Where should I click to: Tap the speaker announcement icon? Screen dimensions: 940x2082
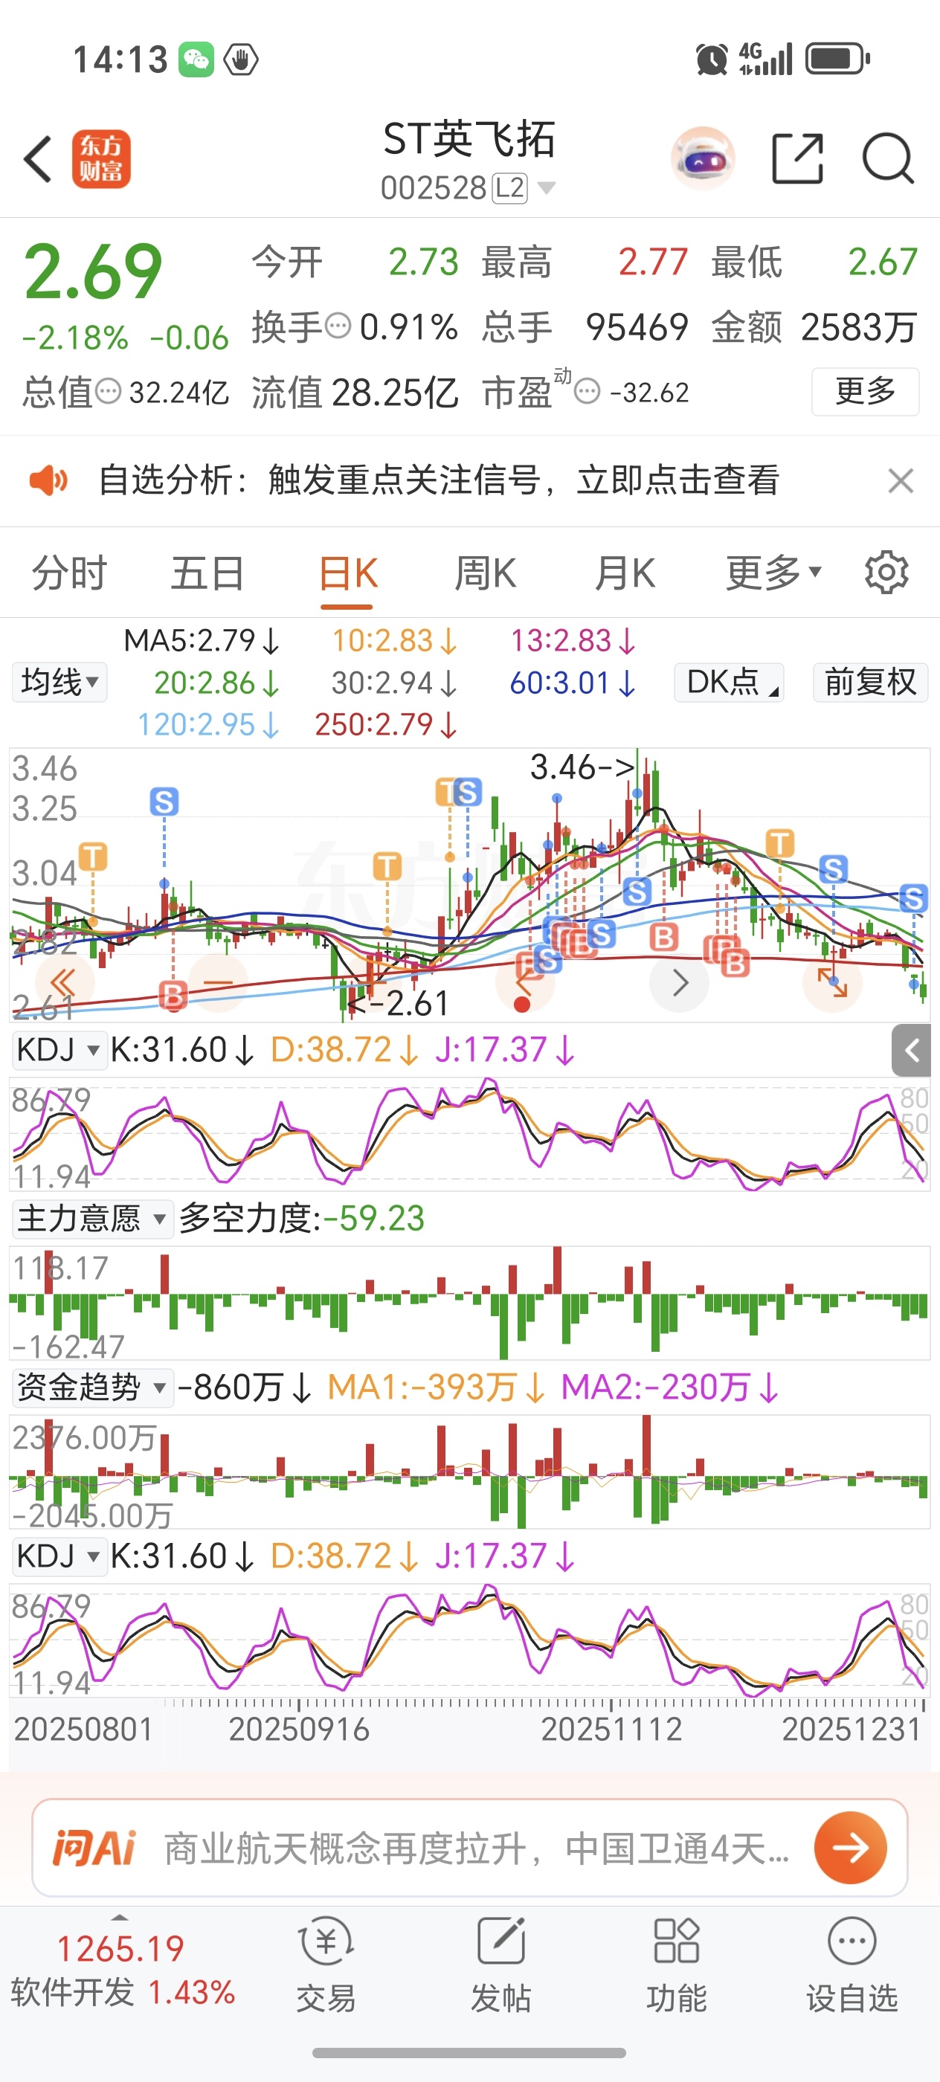click(48, 480)
